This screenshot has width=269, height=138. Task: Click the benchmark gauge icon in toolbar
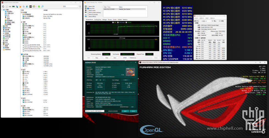(x=34, y=6)
